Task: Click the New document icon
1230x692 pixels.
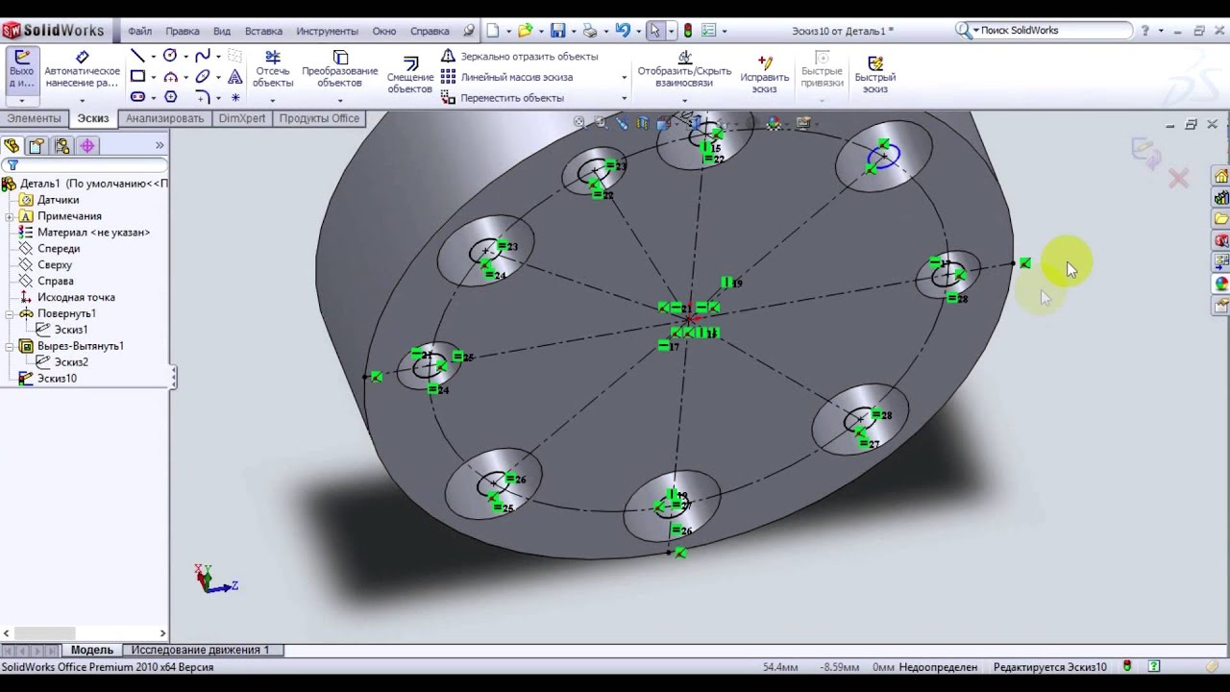Action: click(493, 31)
